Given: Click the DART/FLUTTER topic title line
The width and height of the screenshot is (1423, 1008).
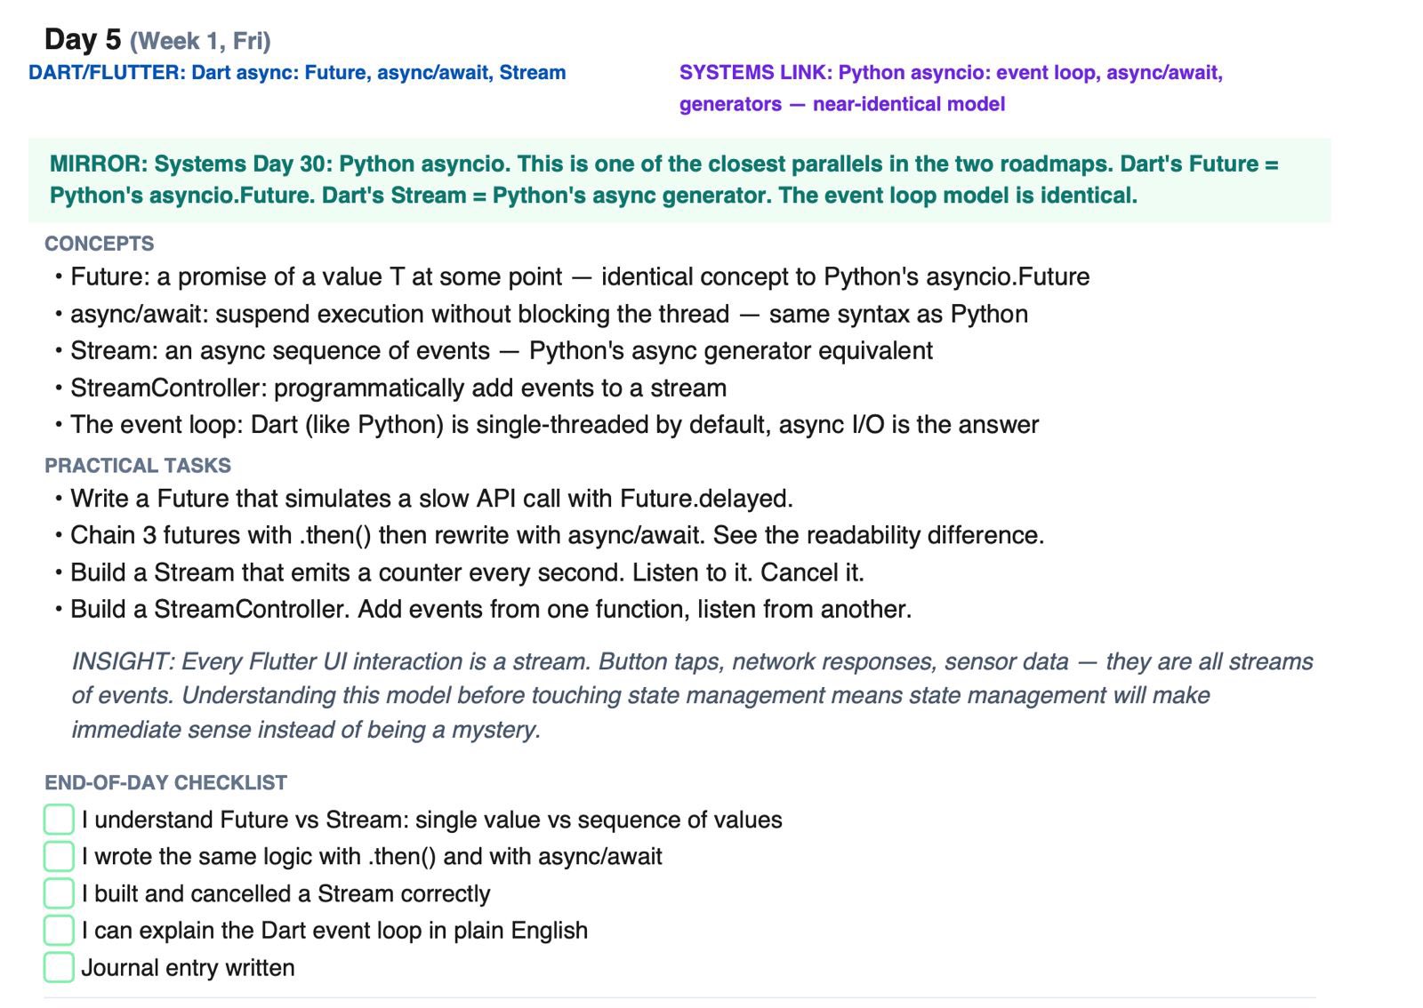Looking at the screenshot, I should 297,73.
